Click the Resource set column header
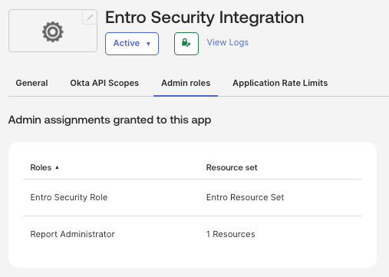The height and width of the screenshot is (277, 389). 232,167
